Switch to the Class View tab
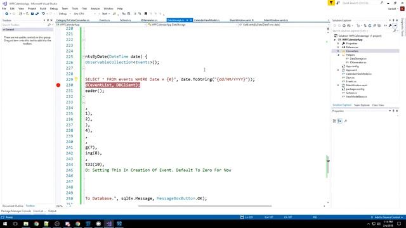The height and width of the screenshot is (228, 406). click(x=378, y=105)
